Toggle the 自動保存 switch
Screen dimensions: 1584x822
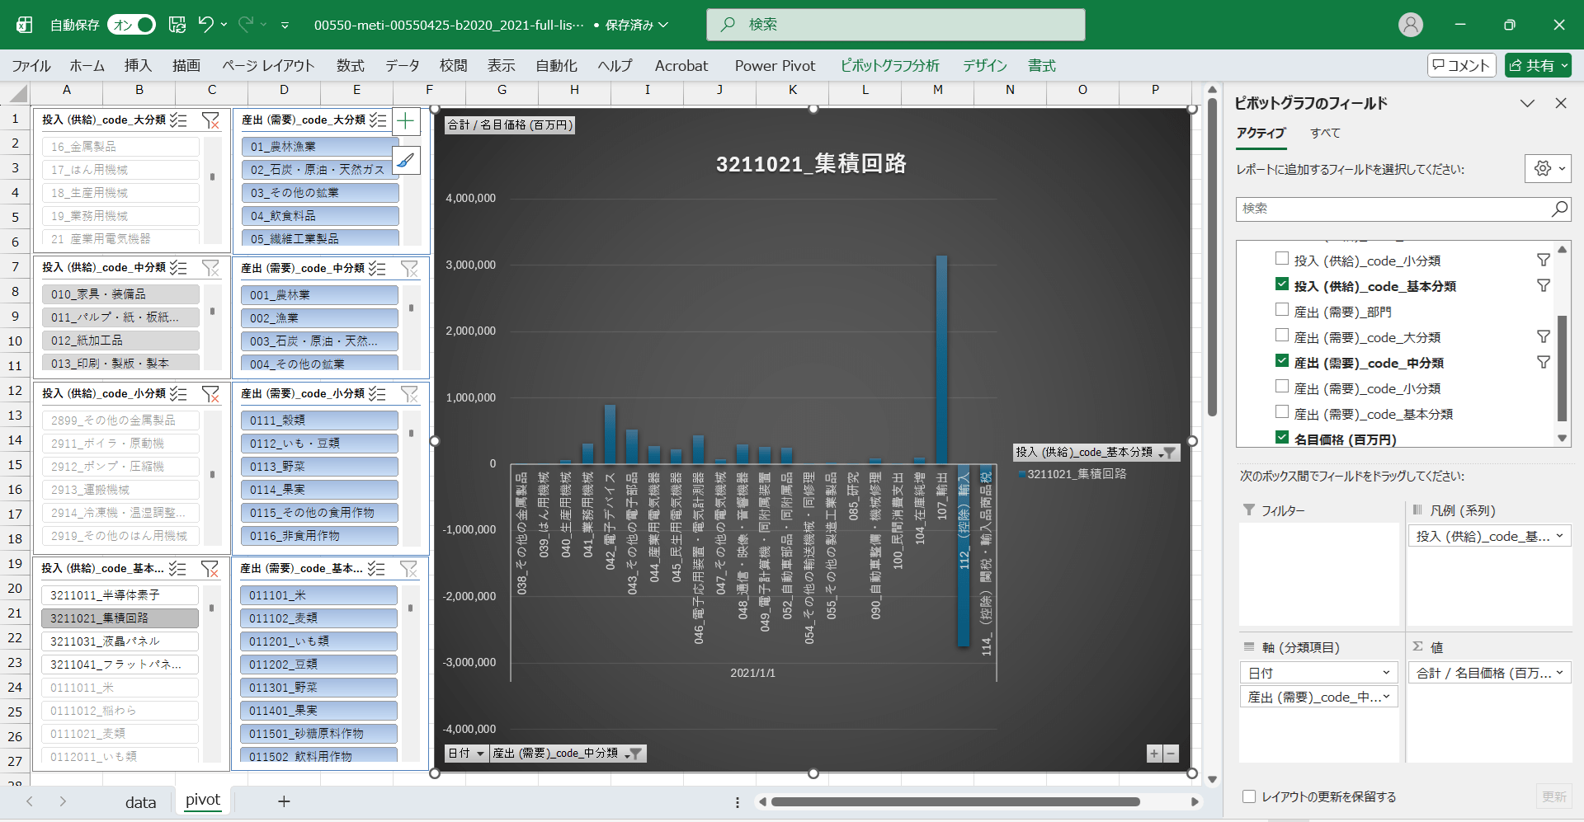pos(131,25)
